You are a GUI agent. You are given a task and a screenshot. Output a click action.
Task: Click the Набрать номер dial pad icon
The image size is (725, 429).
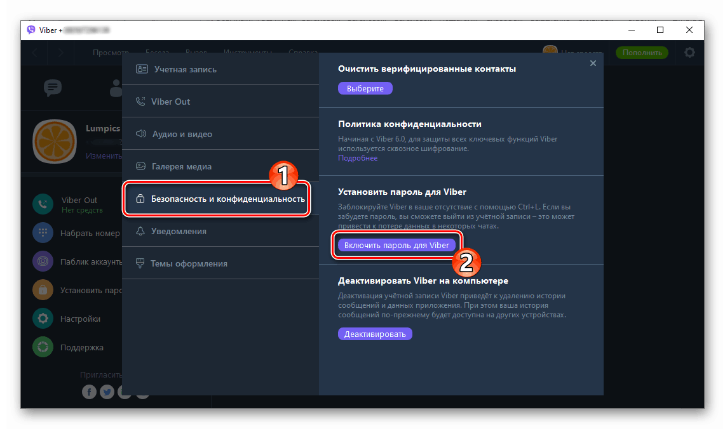tap(43, 233)
